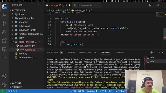The width and height of the screenshot is (166, 93).
Task: Click the unsaved dot on voice_gpt3.py tab
Action: pos(69,5)
